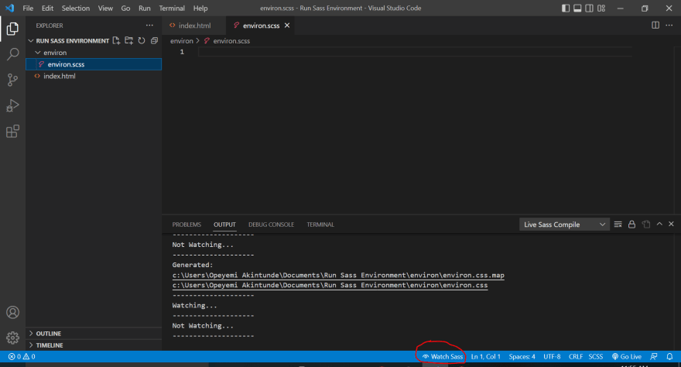Open output log in editor icon
Viewport: 681px width, 367px height.
646,224
